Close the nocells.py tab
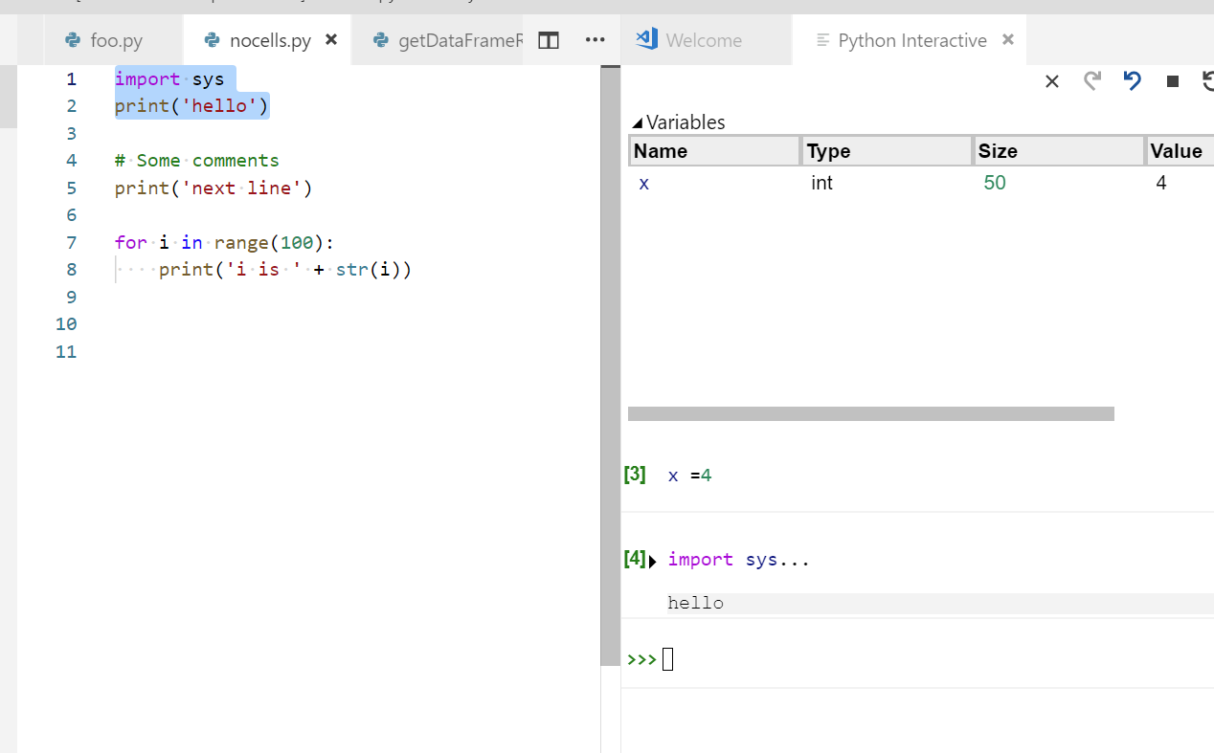 [331, 40]
